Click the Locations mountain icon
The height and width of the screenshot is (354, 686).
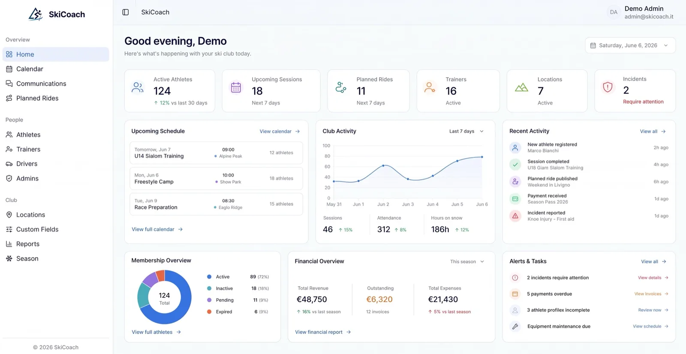(521, 87)
